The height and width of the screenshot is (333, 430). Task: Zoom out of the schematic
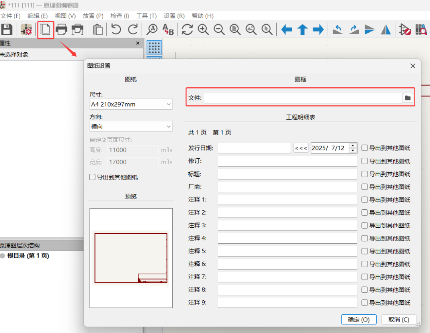click(219, 30)
